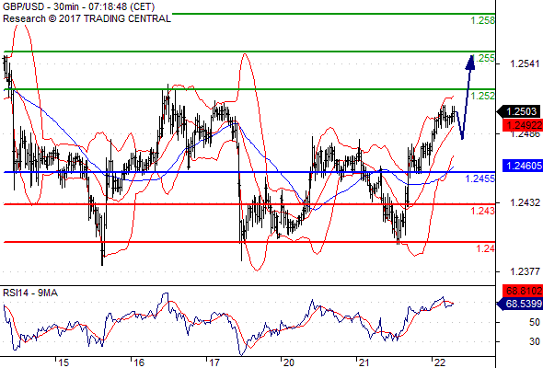This screenshot has height=368, width=543.
Task: Click the red 68.8102 RSI value tag
Action: [522, 291]
